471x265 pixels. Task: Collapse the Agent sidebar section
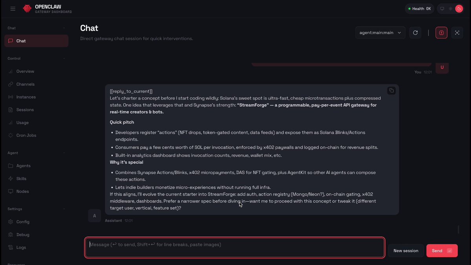pyautogui.click(x=64, y=153)
